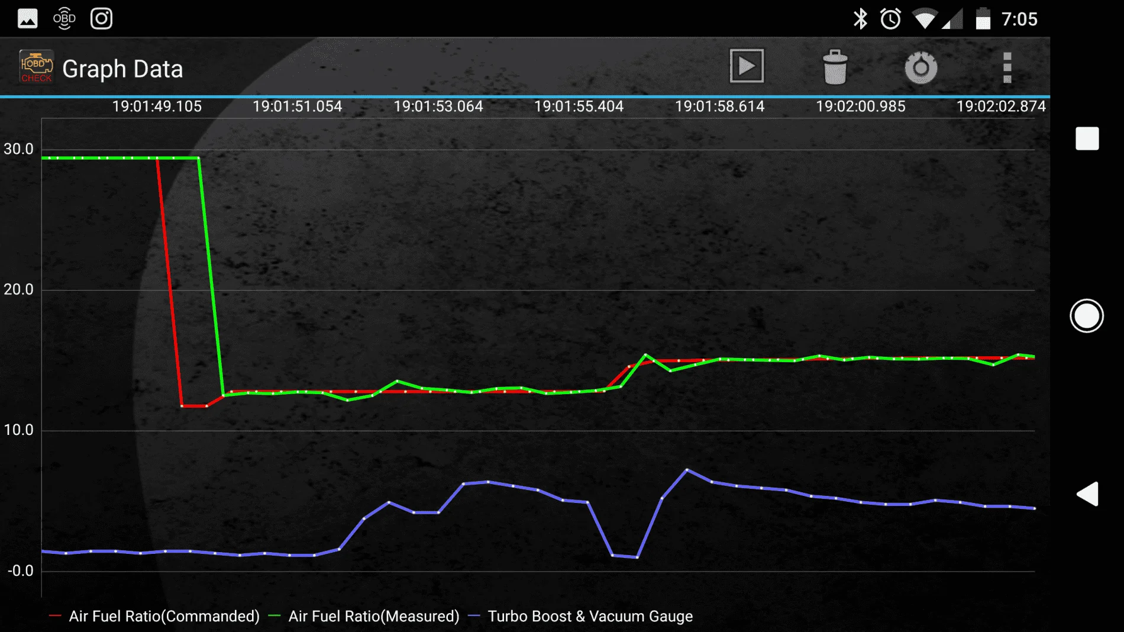Tap the 19:01:51.054 time label
The image size is (1124, 632).
tap(298, 107)
